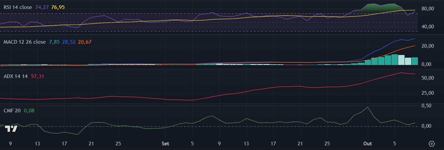Screen dimensions: 444x150
Task: Click the orange MACD signal value 20,67
Action: pos(84,42)
